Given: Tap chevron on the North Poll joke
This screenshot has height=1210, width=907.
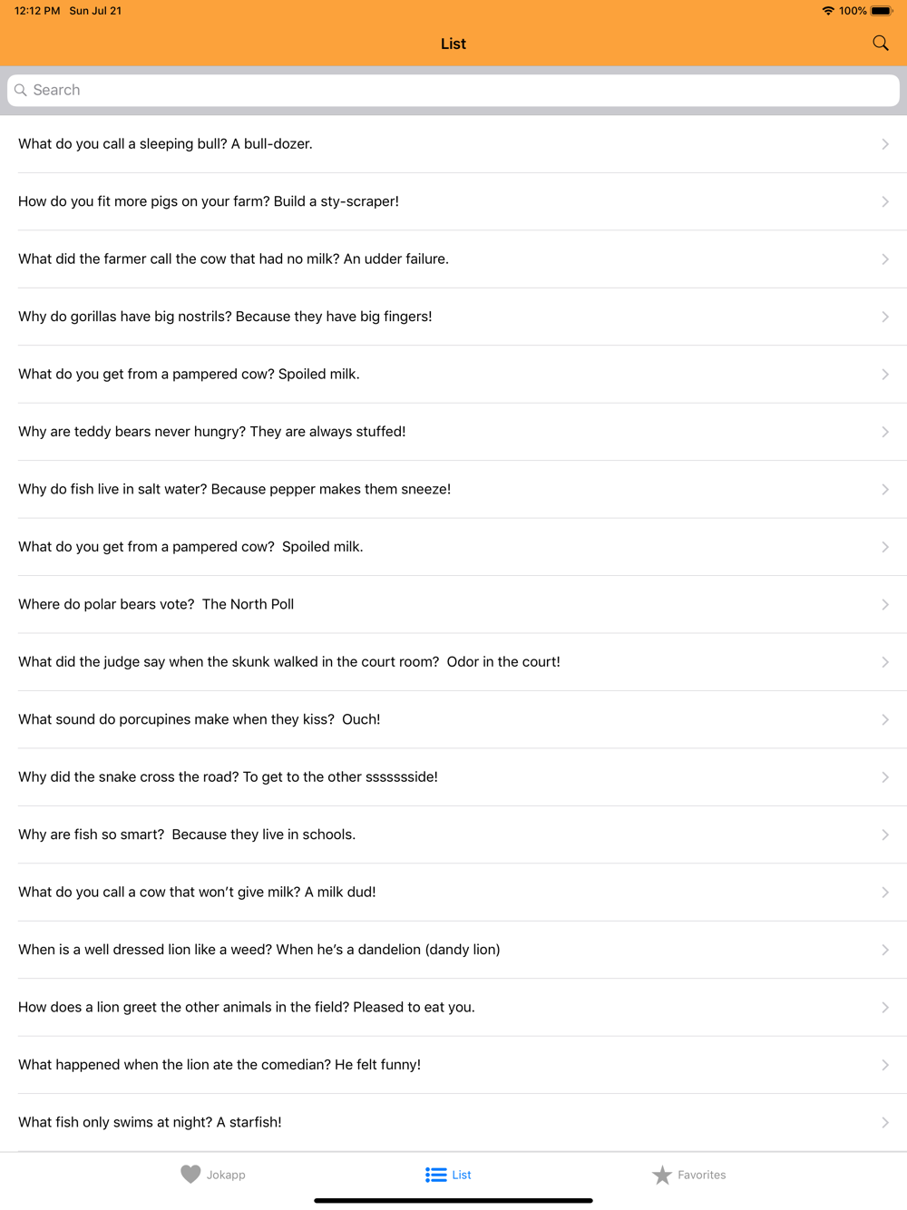Looking at the screenshot, I should 884,604.
